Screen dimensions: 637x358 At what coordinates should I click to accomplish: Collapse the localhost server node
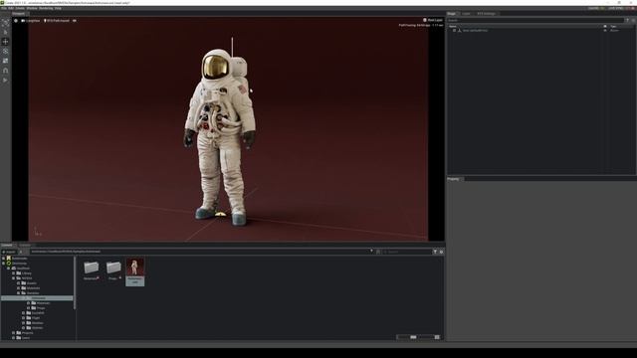click(x=9, y=268)
